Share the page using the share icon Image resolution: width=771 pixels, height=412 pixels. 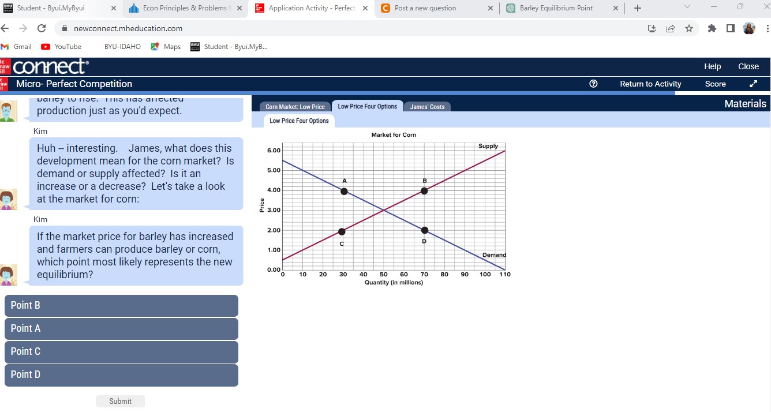coord(670,28)
